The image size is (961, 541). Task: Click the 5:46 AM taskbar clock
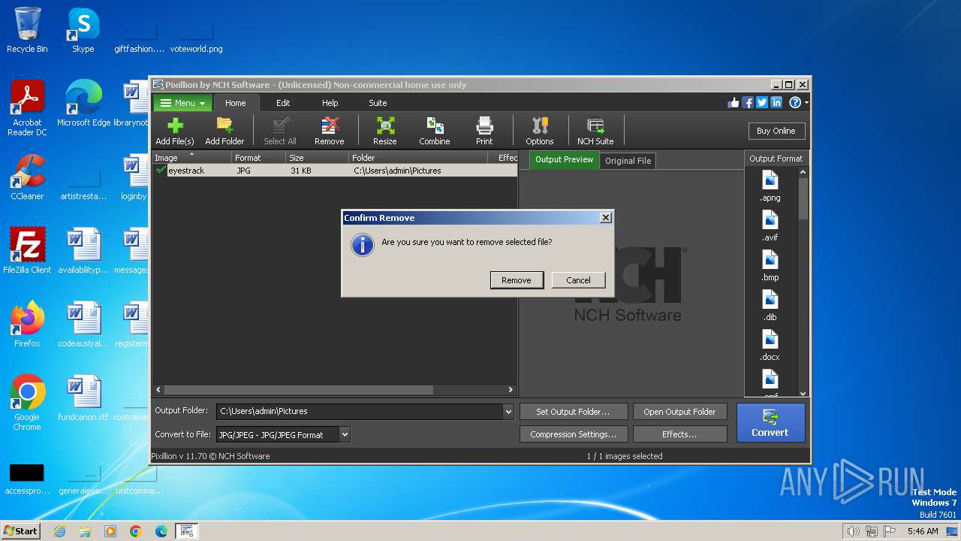(922, 531)
